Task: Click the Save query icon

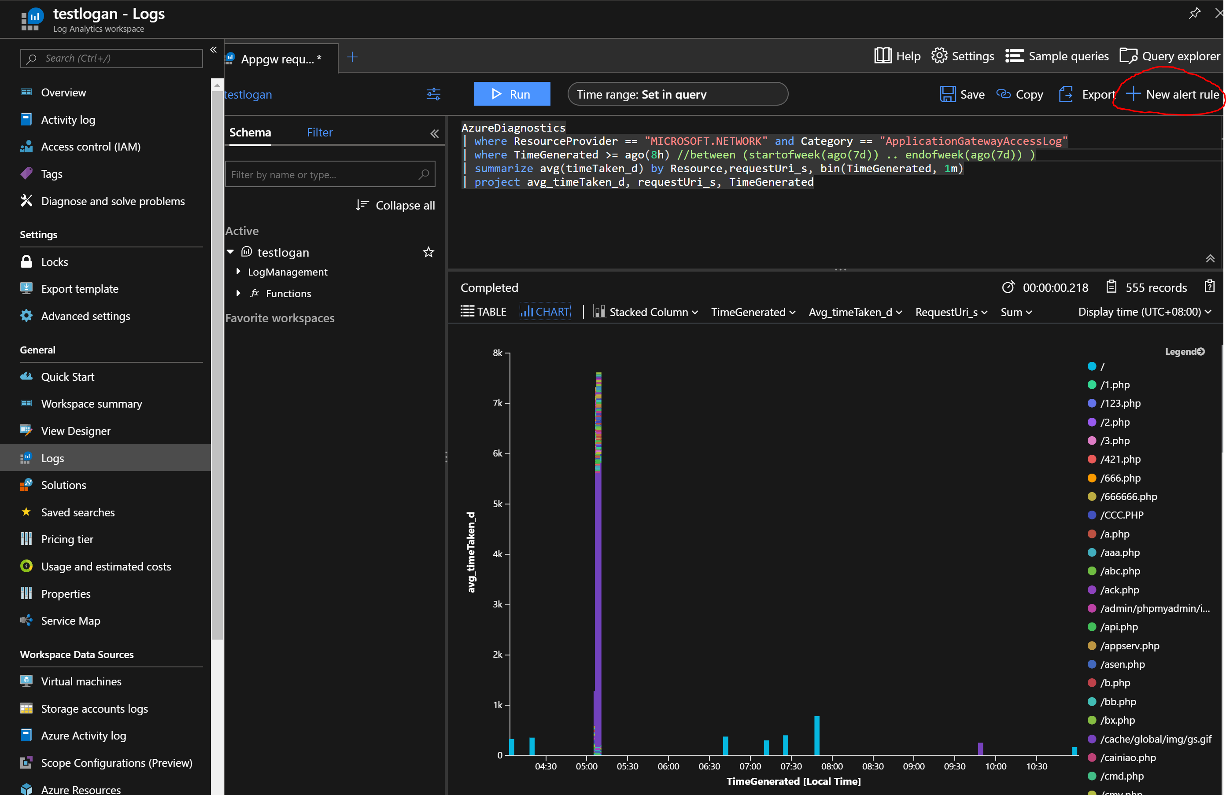Action: point(947,94)
